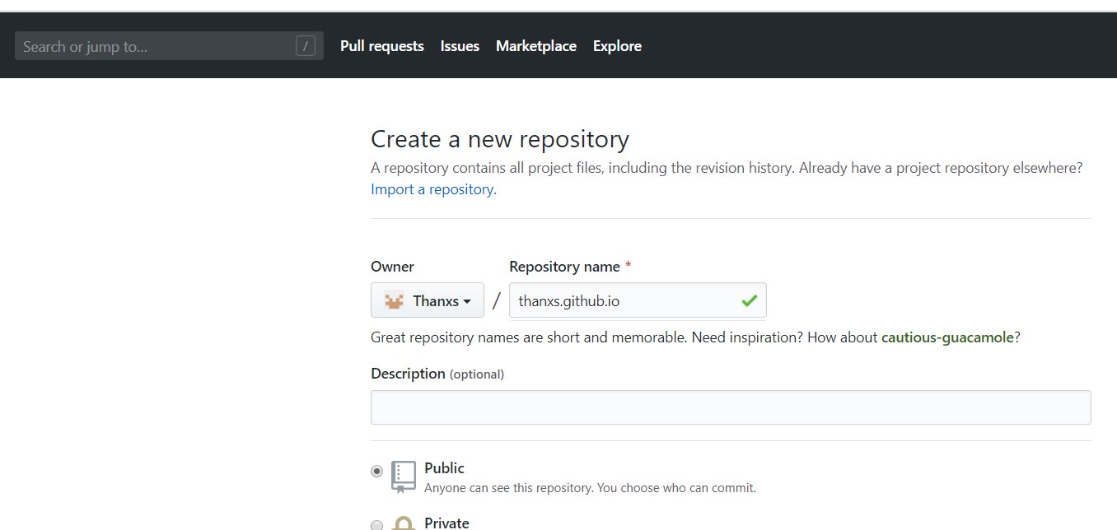Click the Private option label text

point(446,523)
